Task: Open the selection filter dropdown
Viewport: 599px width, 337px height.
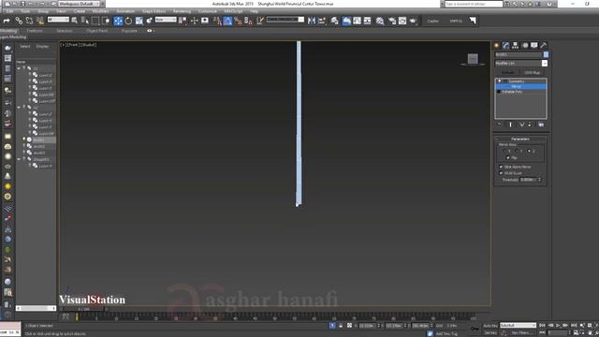Action: click(58, 20)
